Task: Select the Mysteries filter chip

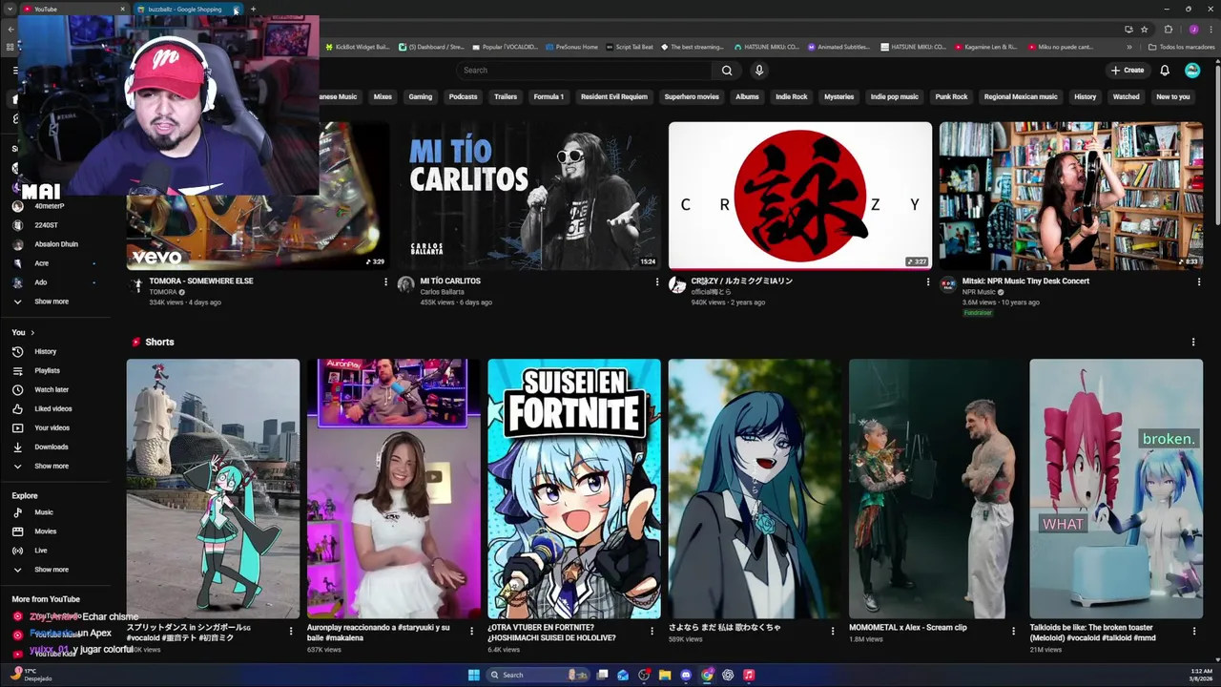Action: 839,96
